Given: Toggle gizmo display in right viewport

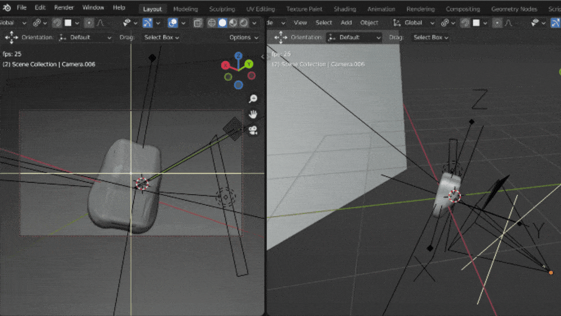Looking at the screenshot, I should tap(555, 23).
